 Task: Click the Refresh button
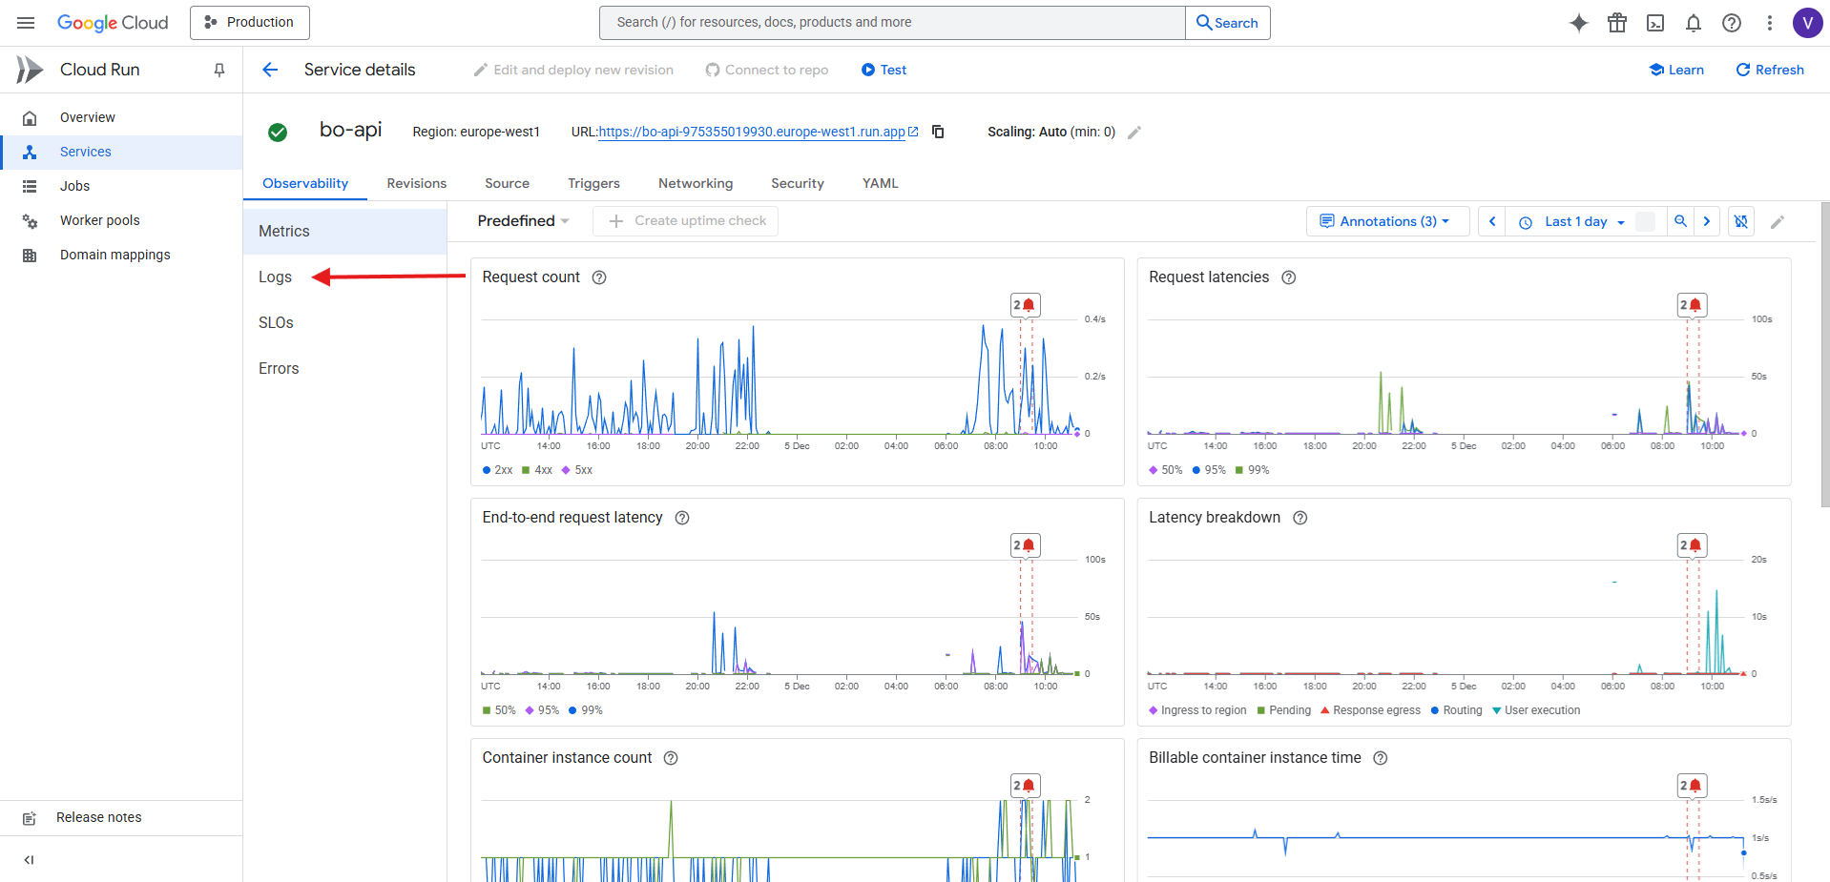click(1769, 69)
